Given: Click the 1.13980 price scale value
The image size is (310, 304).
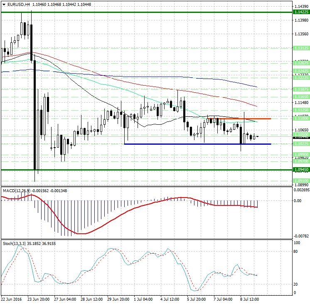Looking at the screenshot, I should pos(301,20).
